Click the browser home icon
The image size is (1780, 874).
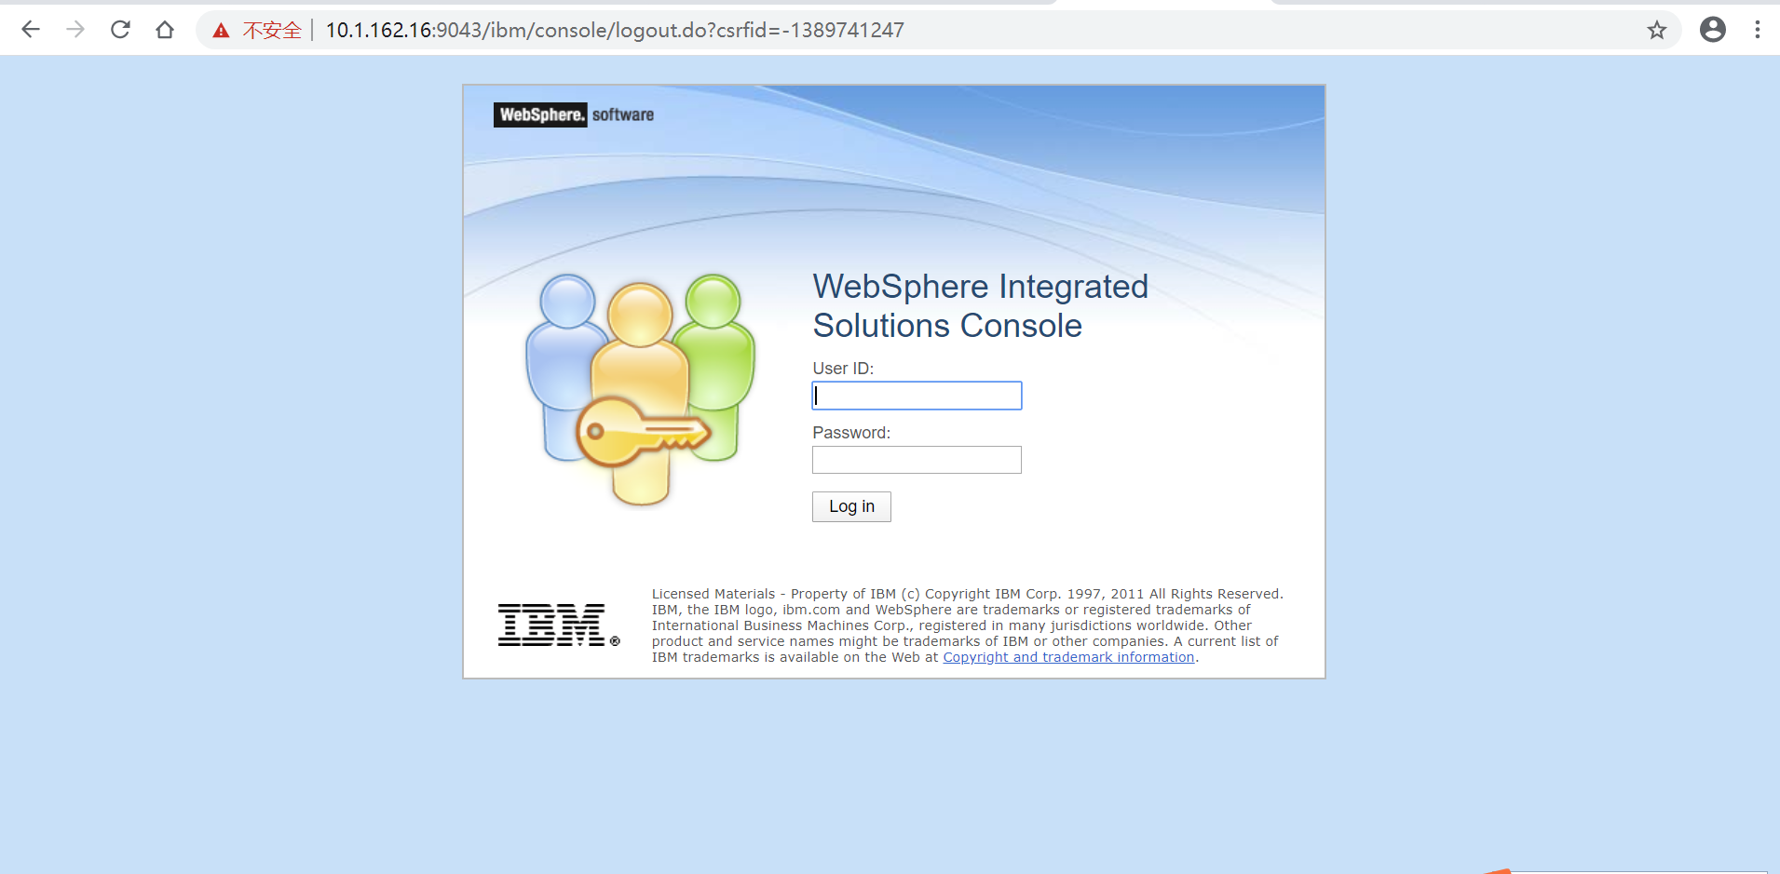(165, 29)
